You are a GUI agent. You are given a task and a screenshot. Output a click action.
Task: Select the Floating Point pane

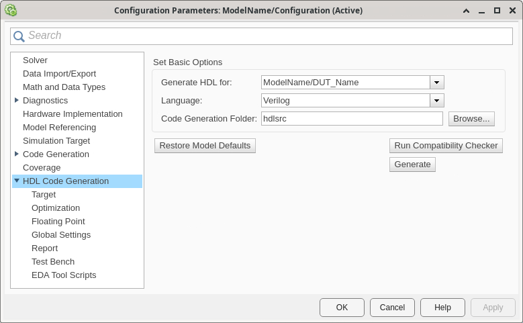coord(58,222)
